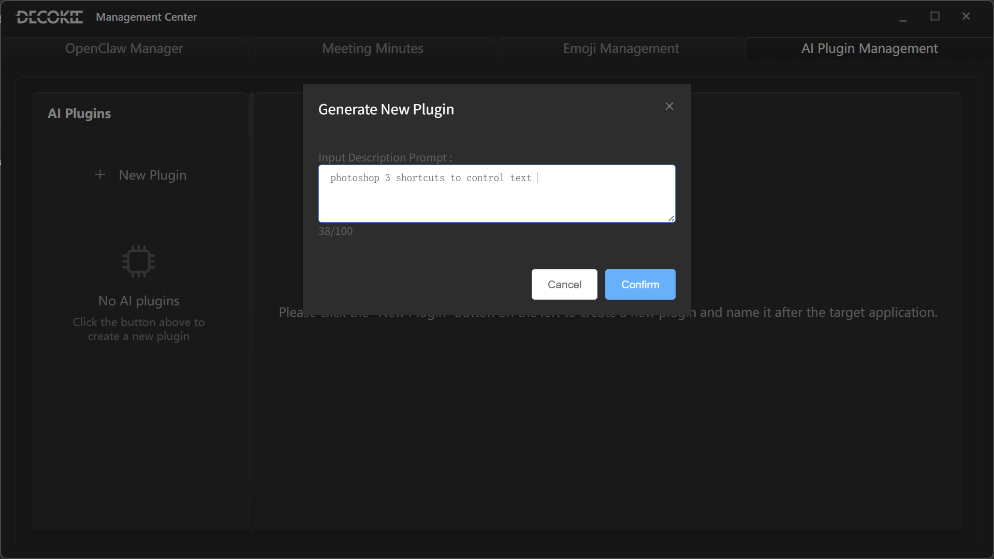Screen dimensions: 994x559
Task: Click 'Click the button above to create a new plugin' hint
Action: click(139, 329)
